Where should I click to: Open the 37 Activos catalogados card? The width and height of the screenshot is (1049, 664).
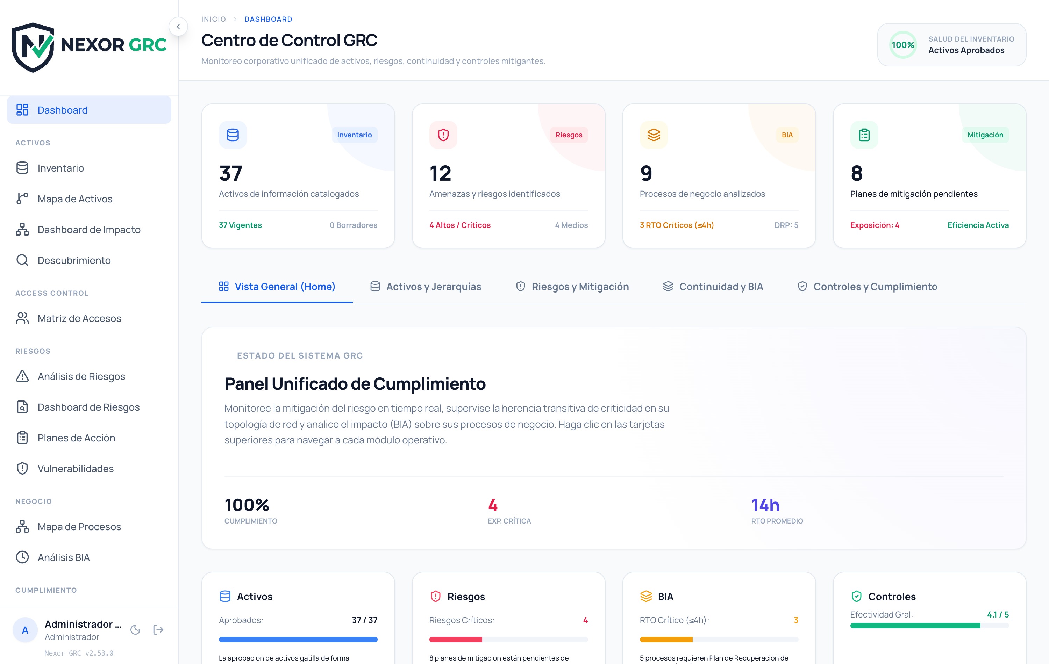click(x=298, y=176)
